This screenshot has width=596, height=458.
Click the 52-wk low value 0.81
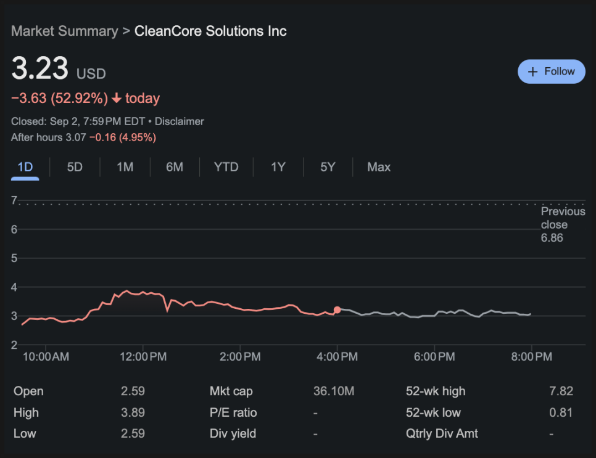561,412
